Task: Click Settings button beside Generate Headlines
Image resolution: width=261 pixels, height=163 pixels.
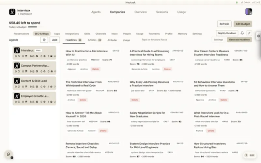Action: pyautogui.click(x=218, y=40)
